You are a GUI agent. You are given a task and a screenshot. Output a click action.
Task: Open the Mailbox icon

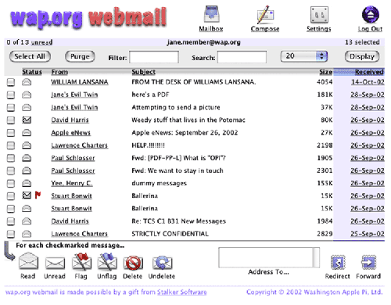(x=212, y=14)
